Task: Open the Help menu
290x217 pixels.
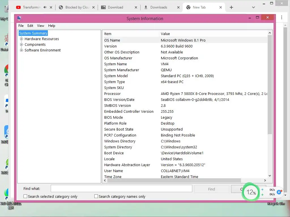Action: tap(52, 26)
